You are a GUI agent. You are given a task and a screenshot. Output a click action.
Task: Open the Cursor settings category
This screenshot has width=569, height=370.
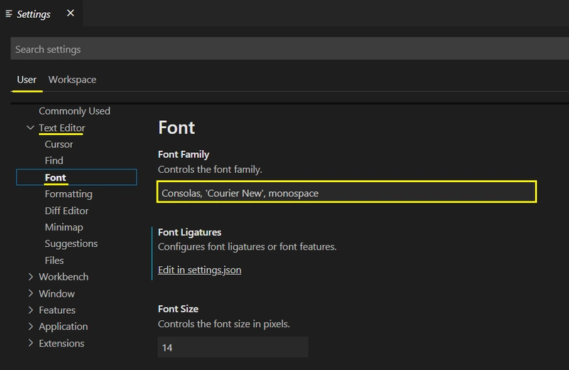coord(58,144)
